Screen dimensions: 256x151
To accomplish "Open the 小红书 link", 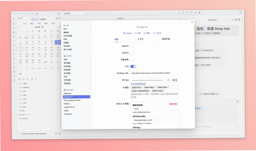I will [x=157, y=33].
